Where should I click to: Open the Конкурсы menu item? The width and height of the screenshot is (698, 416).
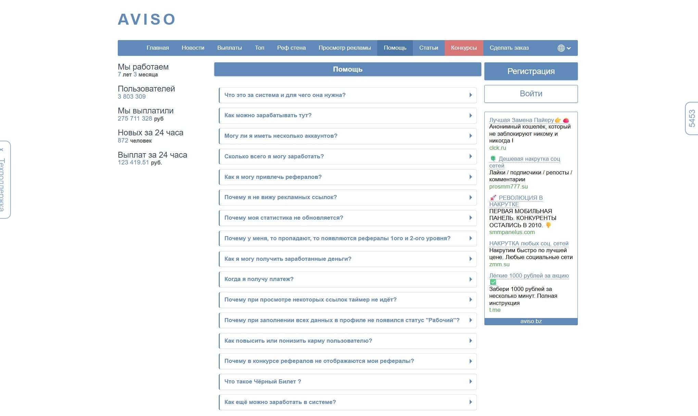point(464,48)
